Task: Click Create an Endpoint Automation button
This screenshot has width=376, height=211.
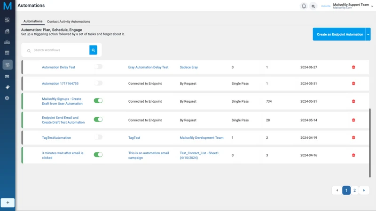Action: point(340,34)
